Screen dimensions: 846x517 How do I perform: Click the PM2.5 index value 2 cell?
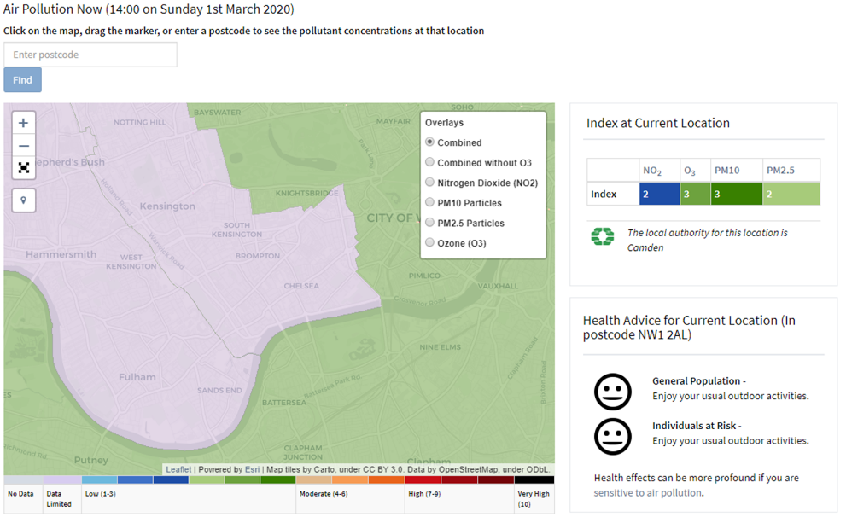pos(791,194)
